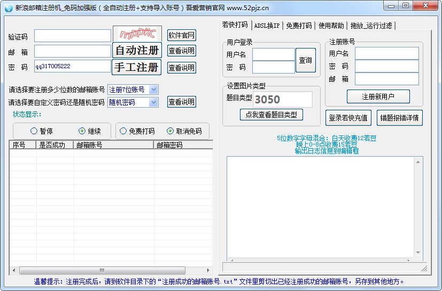Click table horizontal scrollbar right arrow

pyautogui.click(x=208, y=270)
